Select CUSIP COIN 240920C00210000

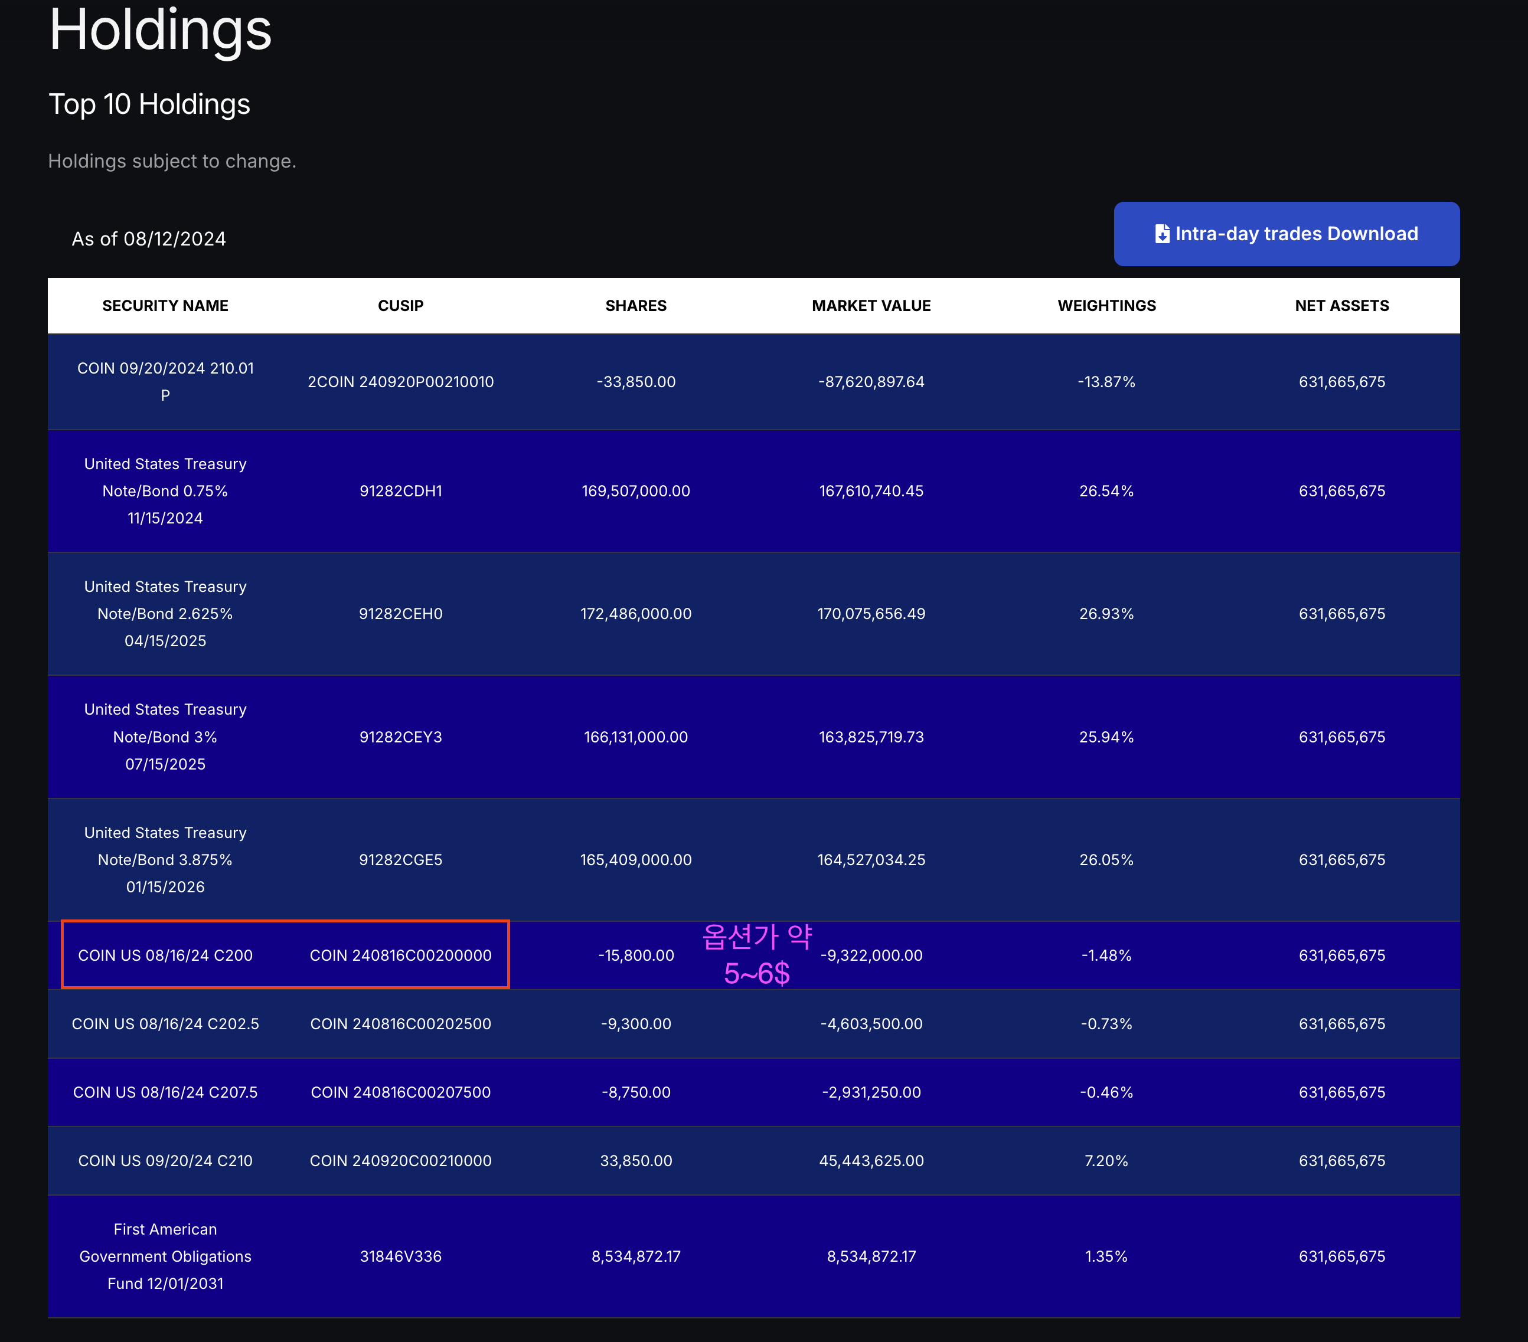point(401,1160)
